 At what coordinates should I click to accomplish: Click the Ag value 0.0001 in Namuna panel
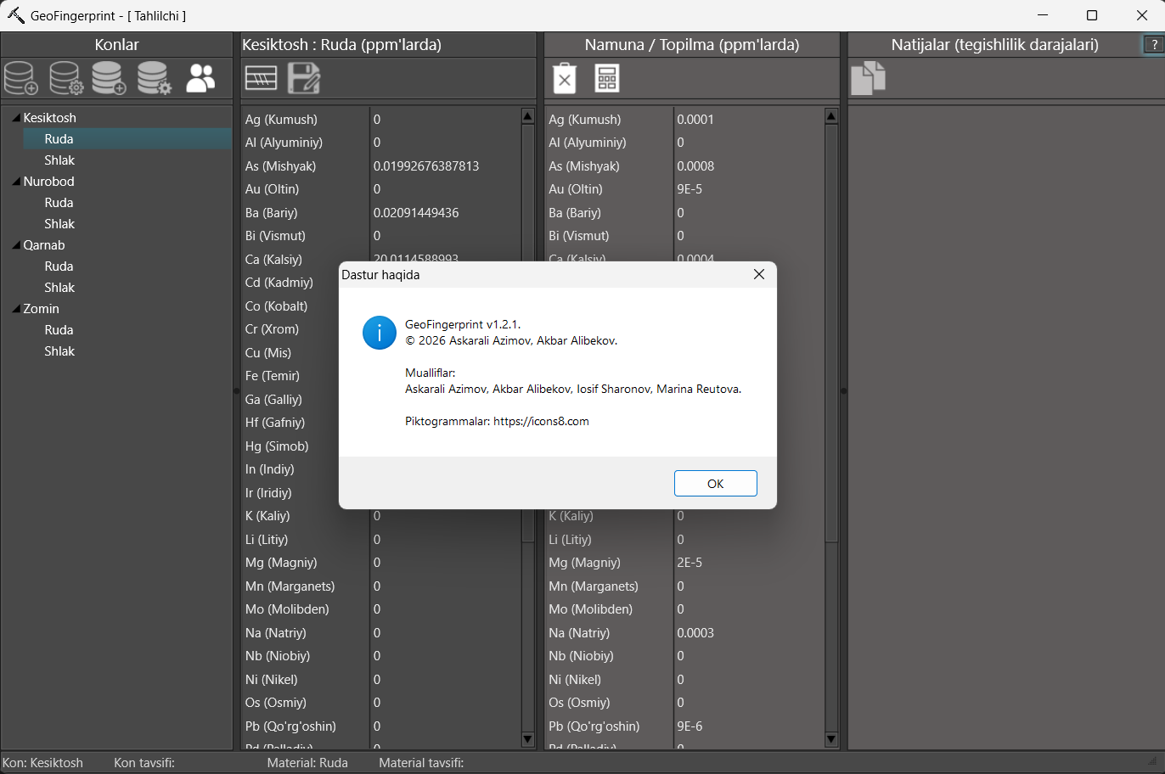(x=695, y=120)
